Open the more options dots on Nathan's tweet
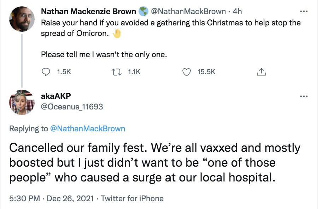This screenshot has width=323, height=209. click(304, 11)
